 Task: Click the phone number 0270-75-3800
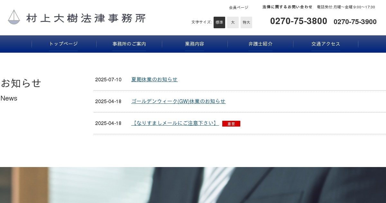click(x=299, y=21)
